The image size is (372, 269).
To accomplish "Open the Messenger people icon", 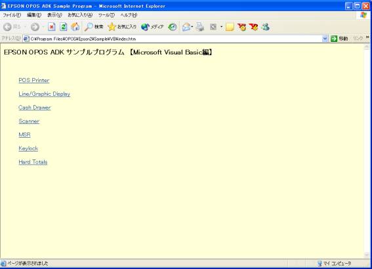I will 266,27.
